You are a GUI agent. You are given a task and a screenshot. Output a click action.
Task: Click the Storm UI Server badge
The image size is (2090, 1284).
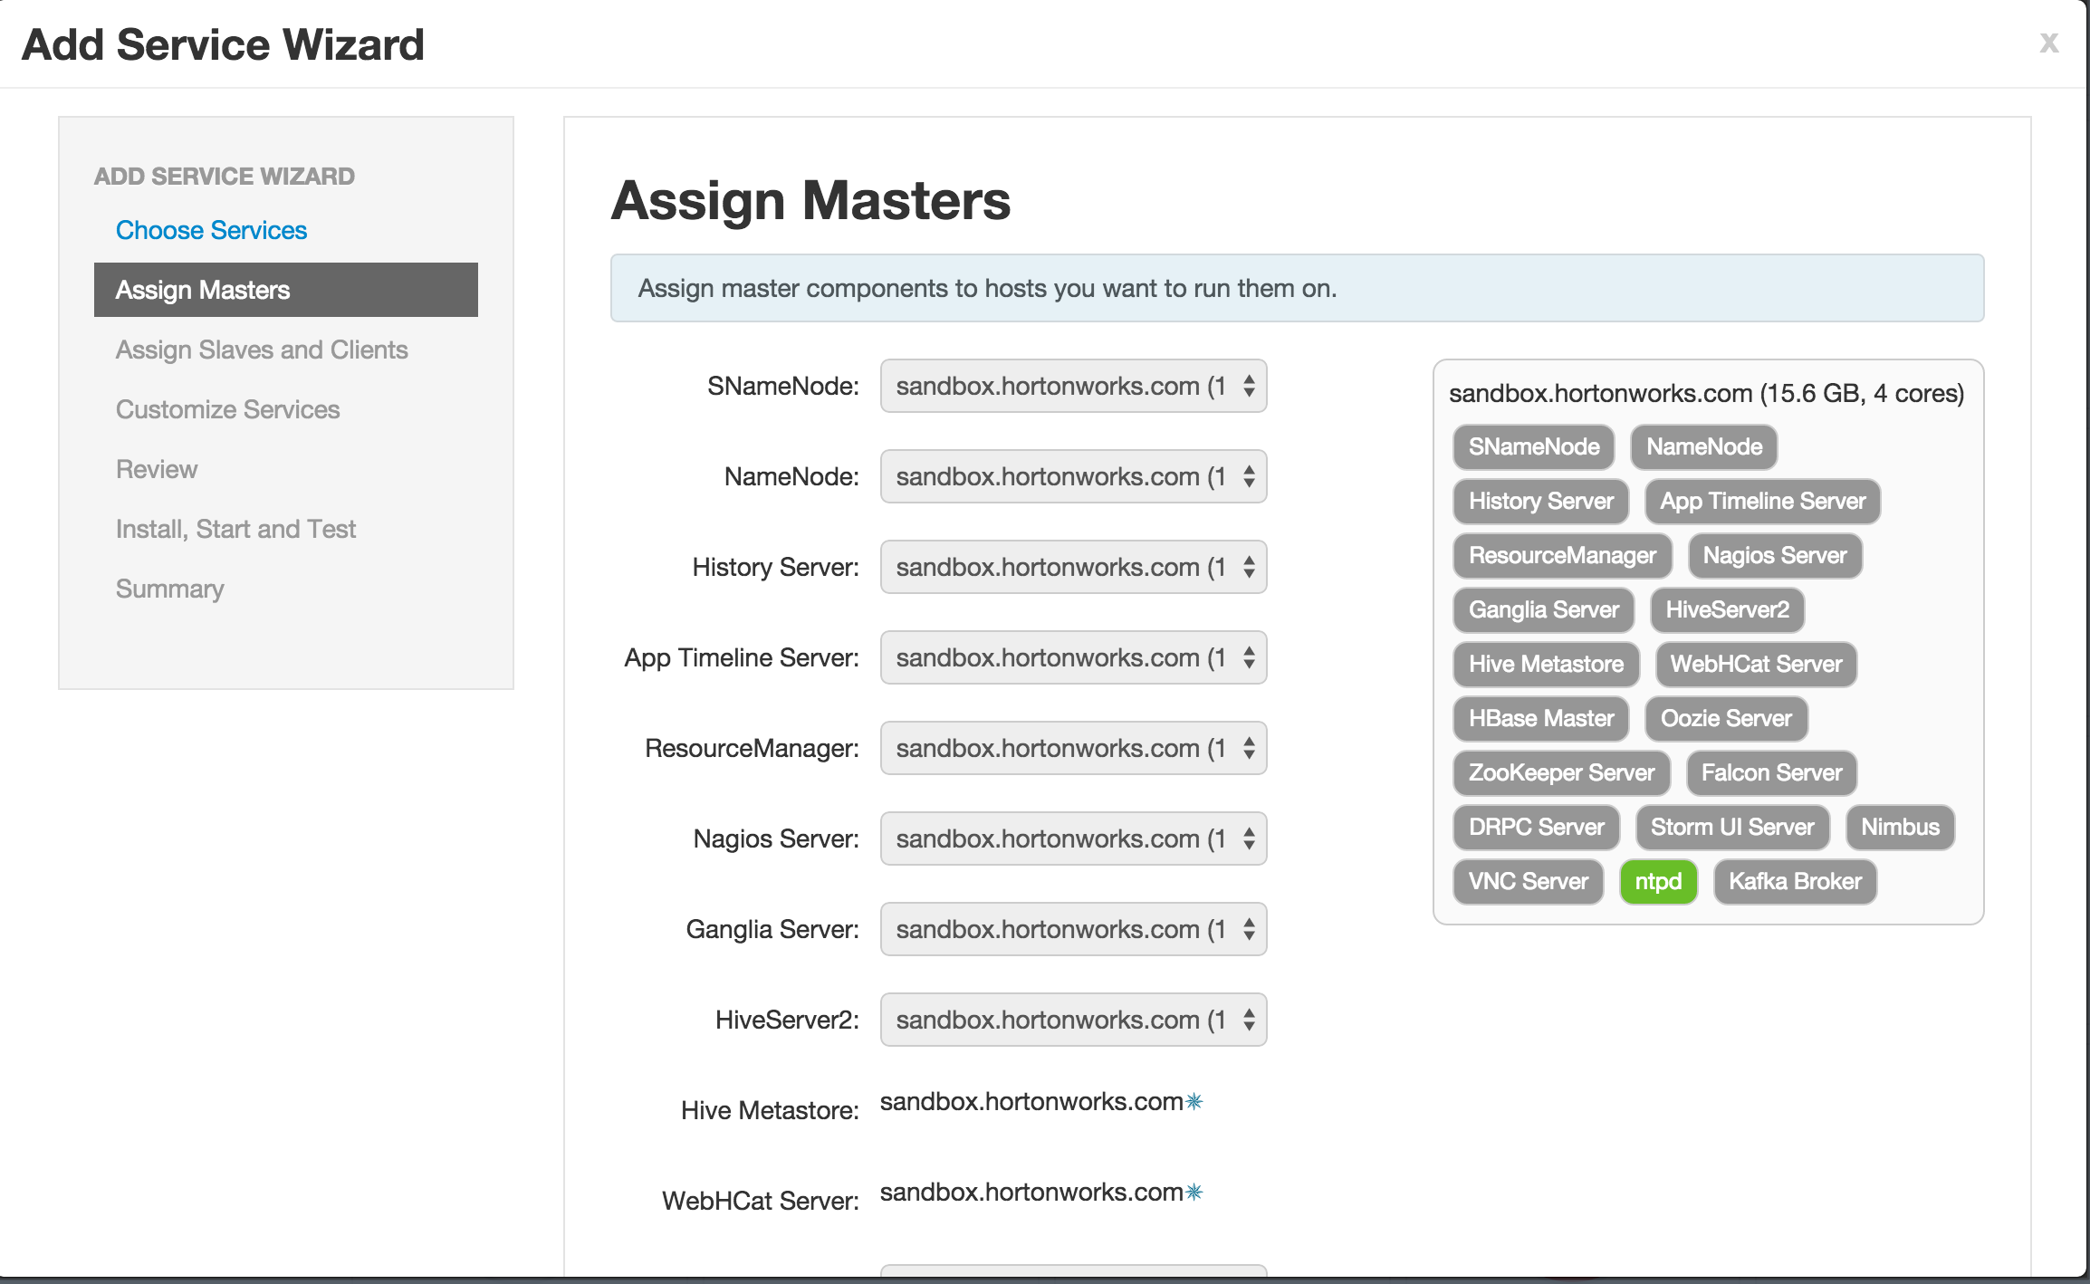[1731, 827]
